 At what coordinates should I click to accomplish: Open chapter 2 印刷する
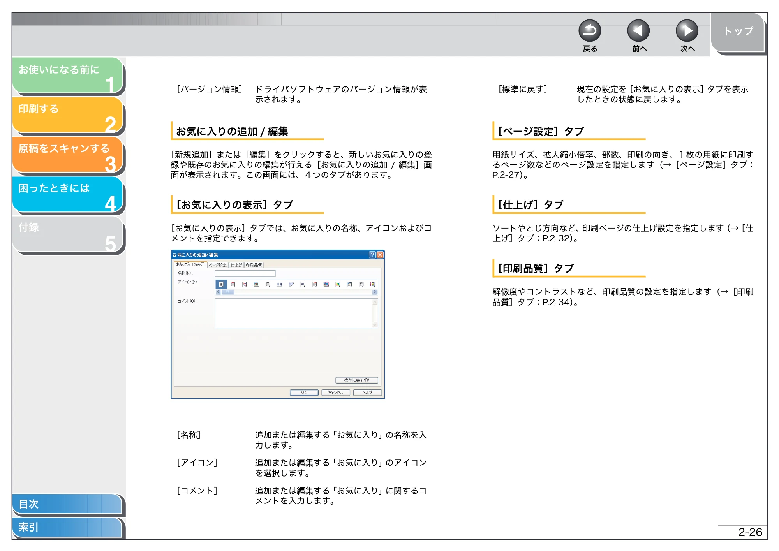click(x=68, y=115)
